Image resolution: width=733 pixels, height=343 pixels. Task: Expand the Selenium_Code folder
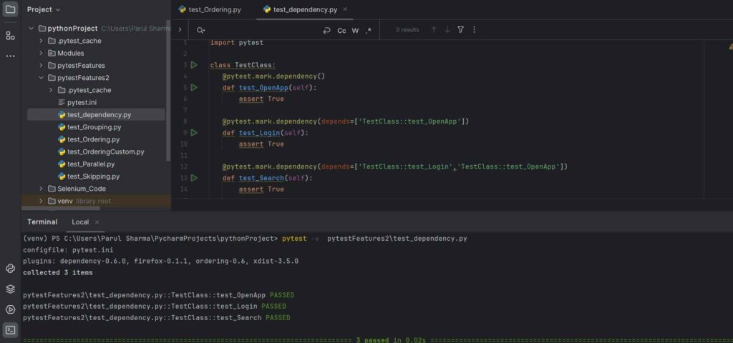coord(41,189)
